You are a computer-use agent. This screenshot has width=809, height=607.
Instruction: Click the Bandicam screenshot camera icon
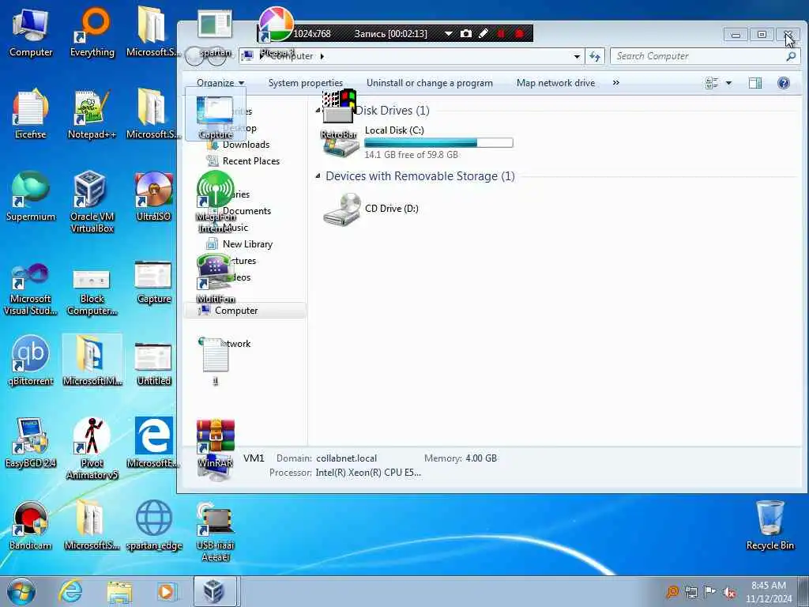(x=466, y=33)
